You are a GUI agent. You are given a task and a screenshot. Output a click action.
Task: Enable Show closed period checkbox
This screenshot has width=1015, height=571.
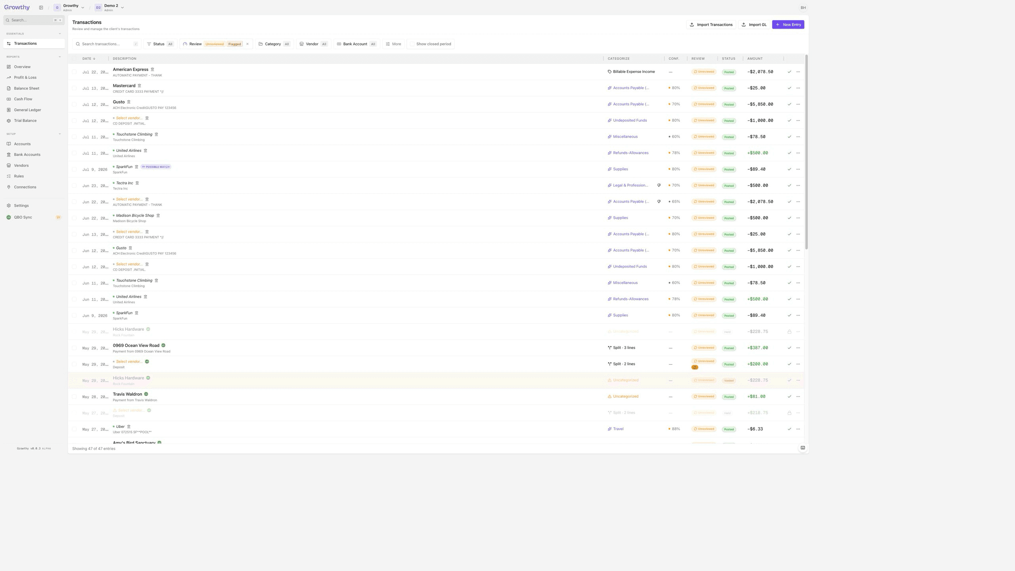(412, 44)
